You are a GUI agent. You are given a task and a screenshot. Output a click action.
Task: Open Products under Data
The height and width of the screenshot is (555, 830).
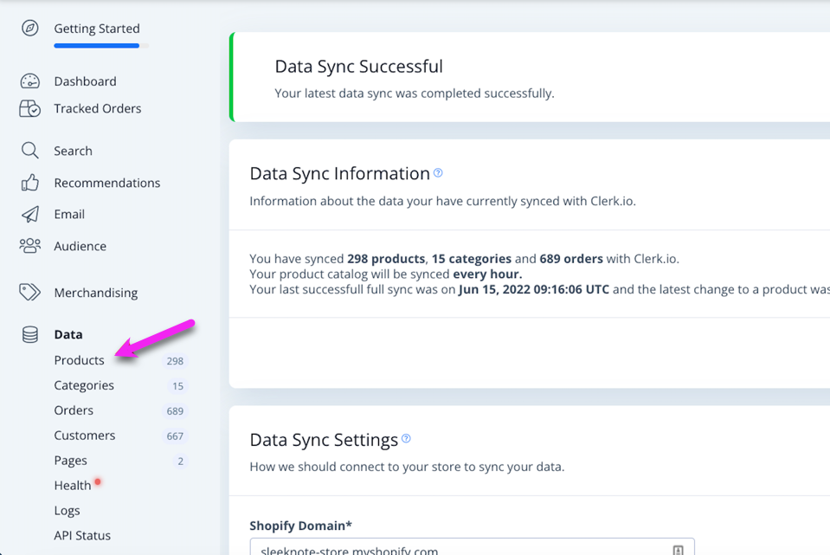[79, 360]
